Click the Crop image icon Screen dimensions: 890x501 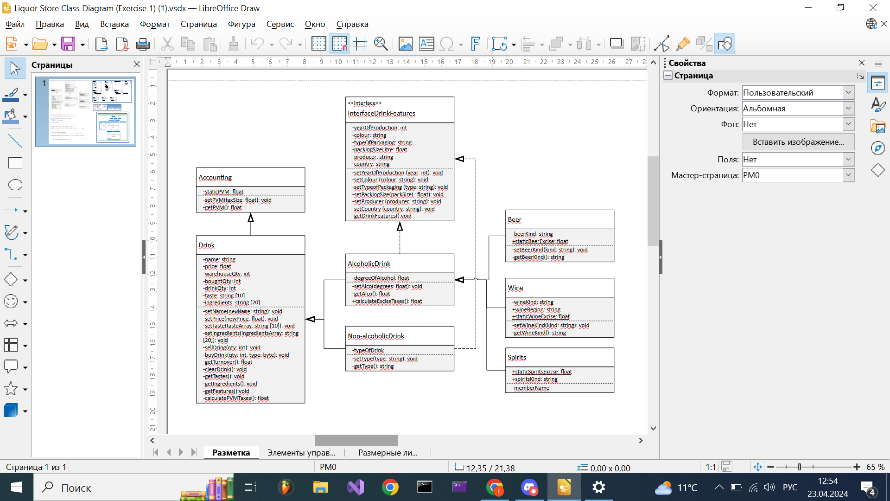click(637, 44)
